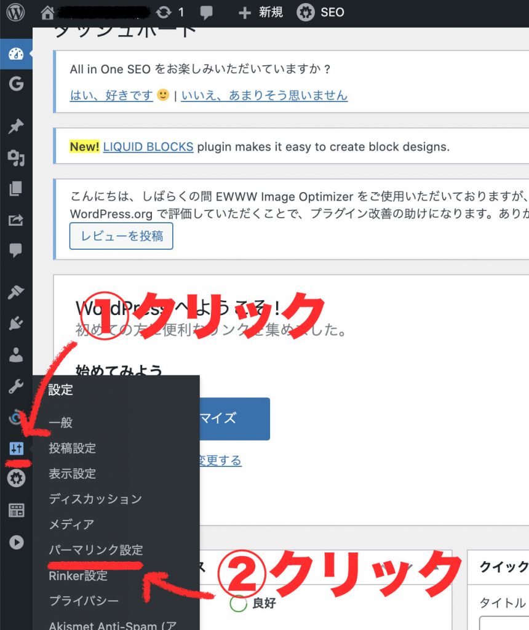The width and height of the screenshot is (529, 630).
Task: Open the Appearance brush icon in sidebar
Action: coord(16,292)
